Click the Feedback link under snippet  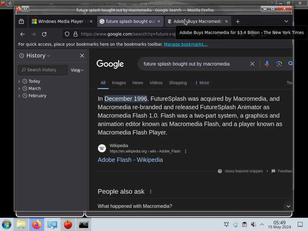click(285, 171)
